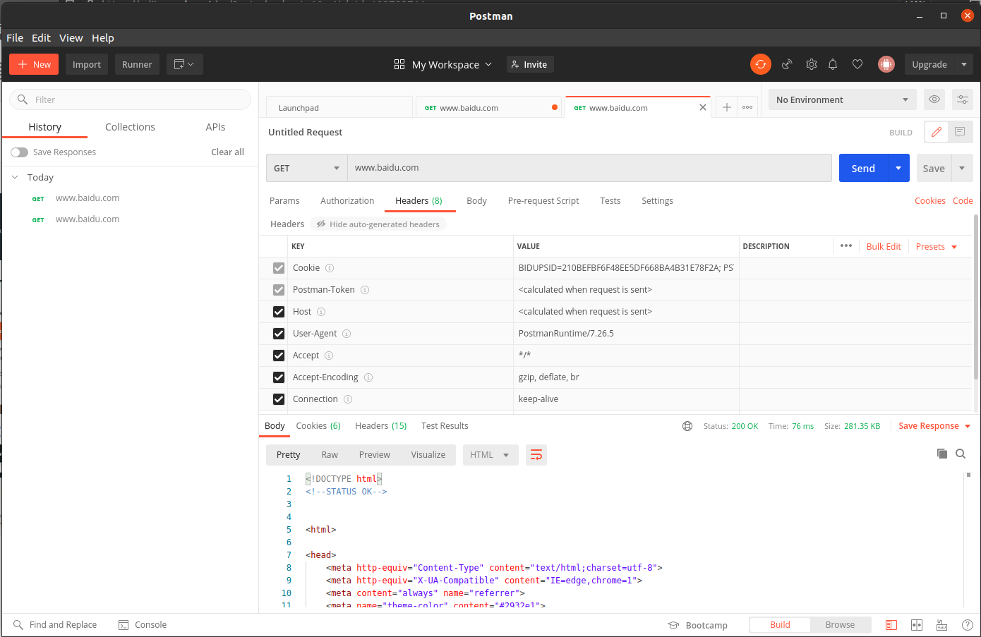Uncheck the Connection header checkbox
This screenshot has width=981, height=637.
click(x=279, y=399)
